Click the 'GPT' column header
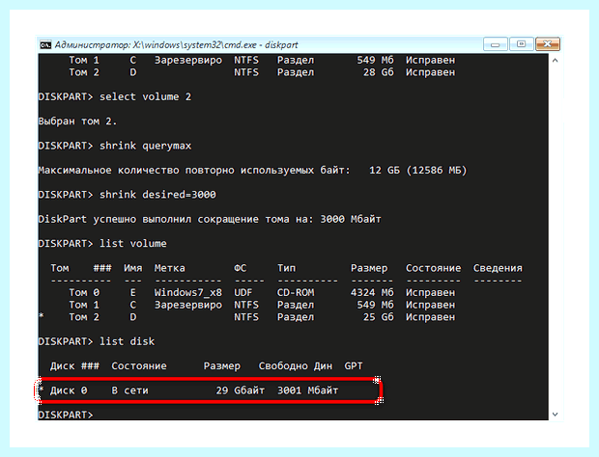This screenshot has height=457, width=599. point(354,366)
